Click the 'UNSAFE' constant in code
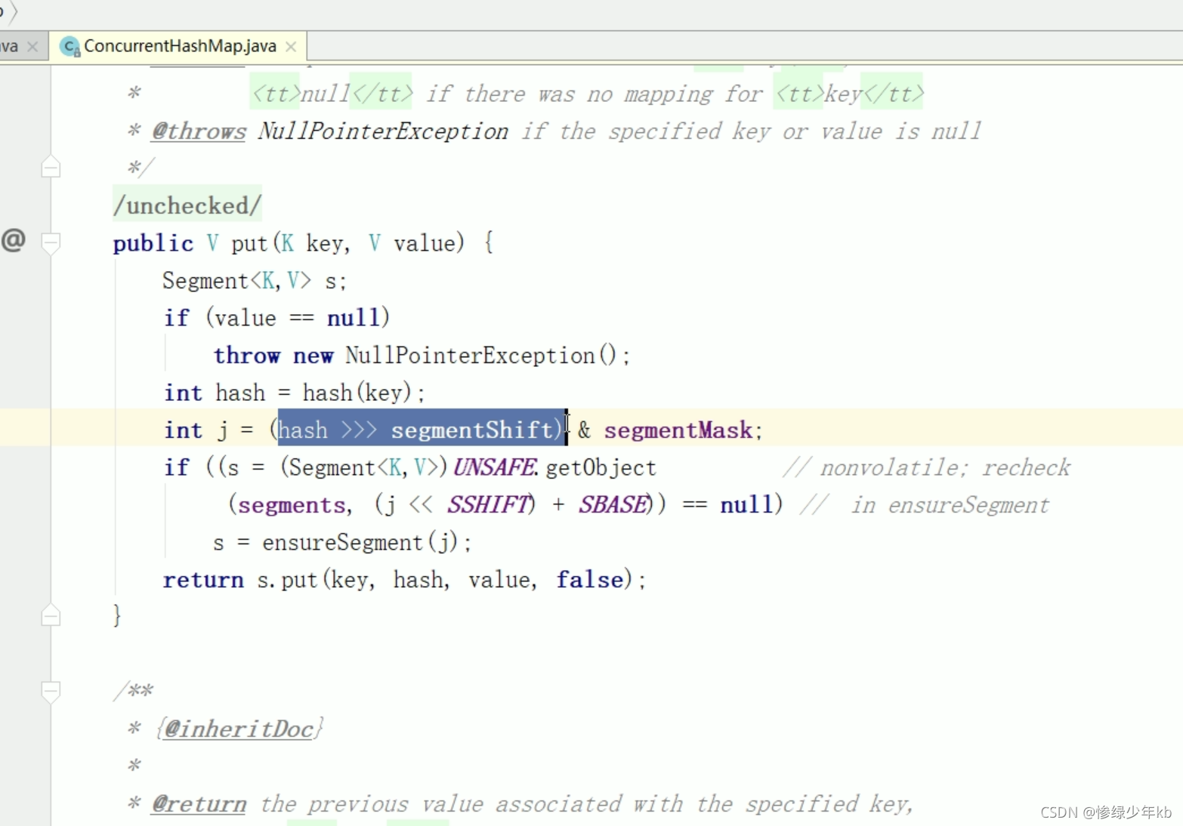 495,467
